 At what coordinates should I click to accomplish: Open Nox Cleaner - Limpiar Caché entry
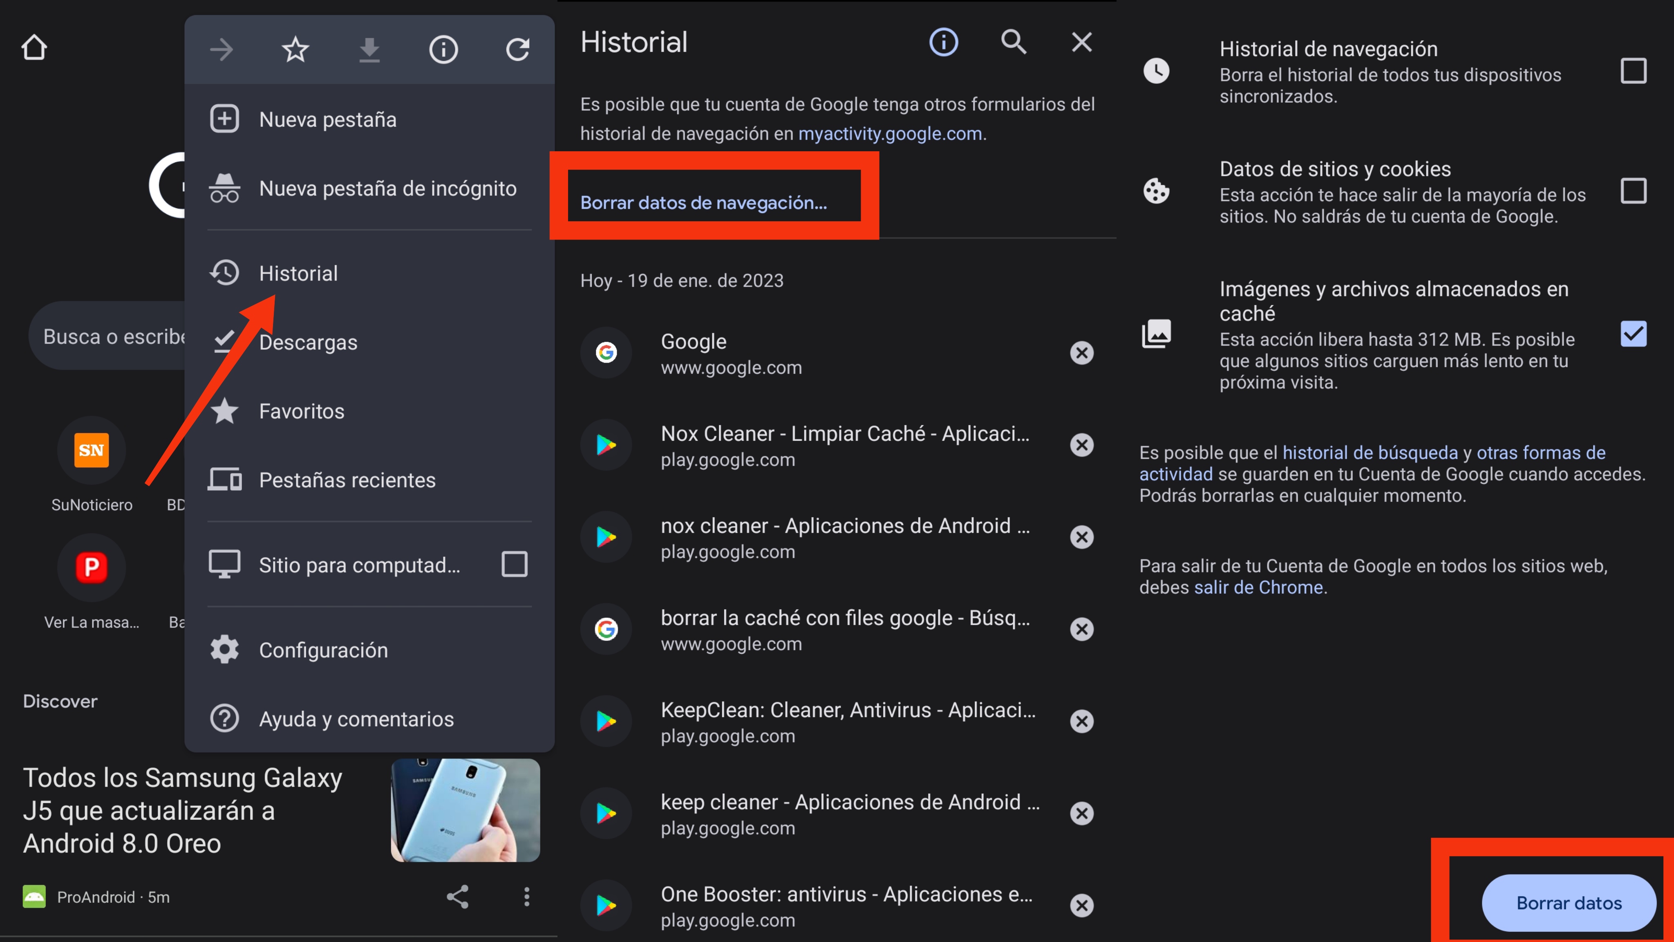tap(812, 445)
